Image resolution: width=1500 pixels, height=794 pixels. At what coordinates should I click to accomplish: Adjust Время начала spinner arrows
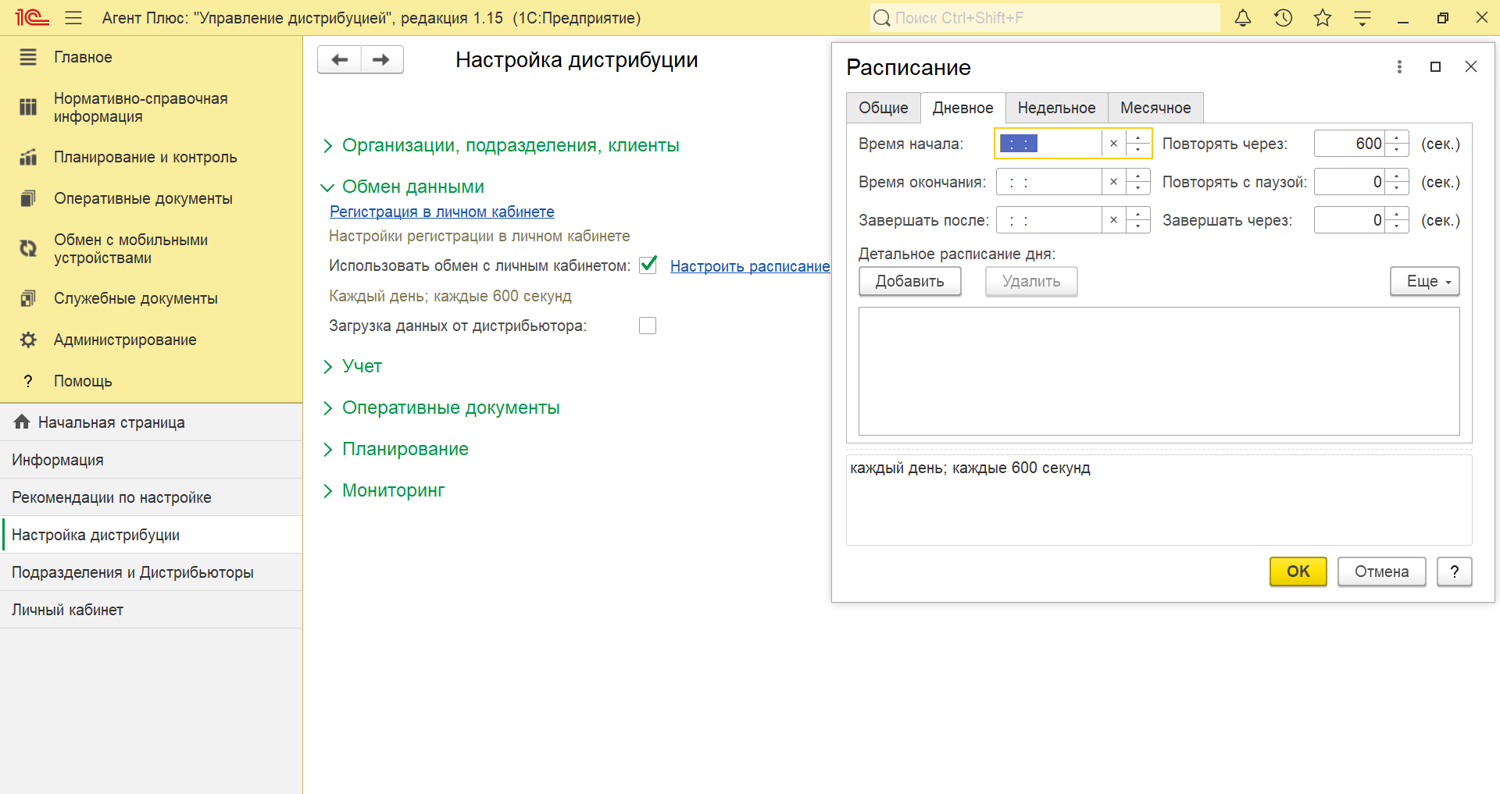click(x=1138, y=144)
